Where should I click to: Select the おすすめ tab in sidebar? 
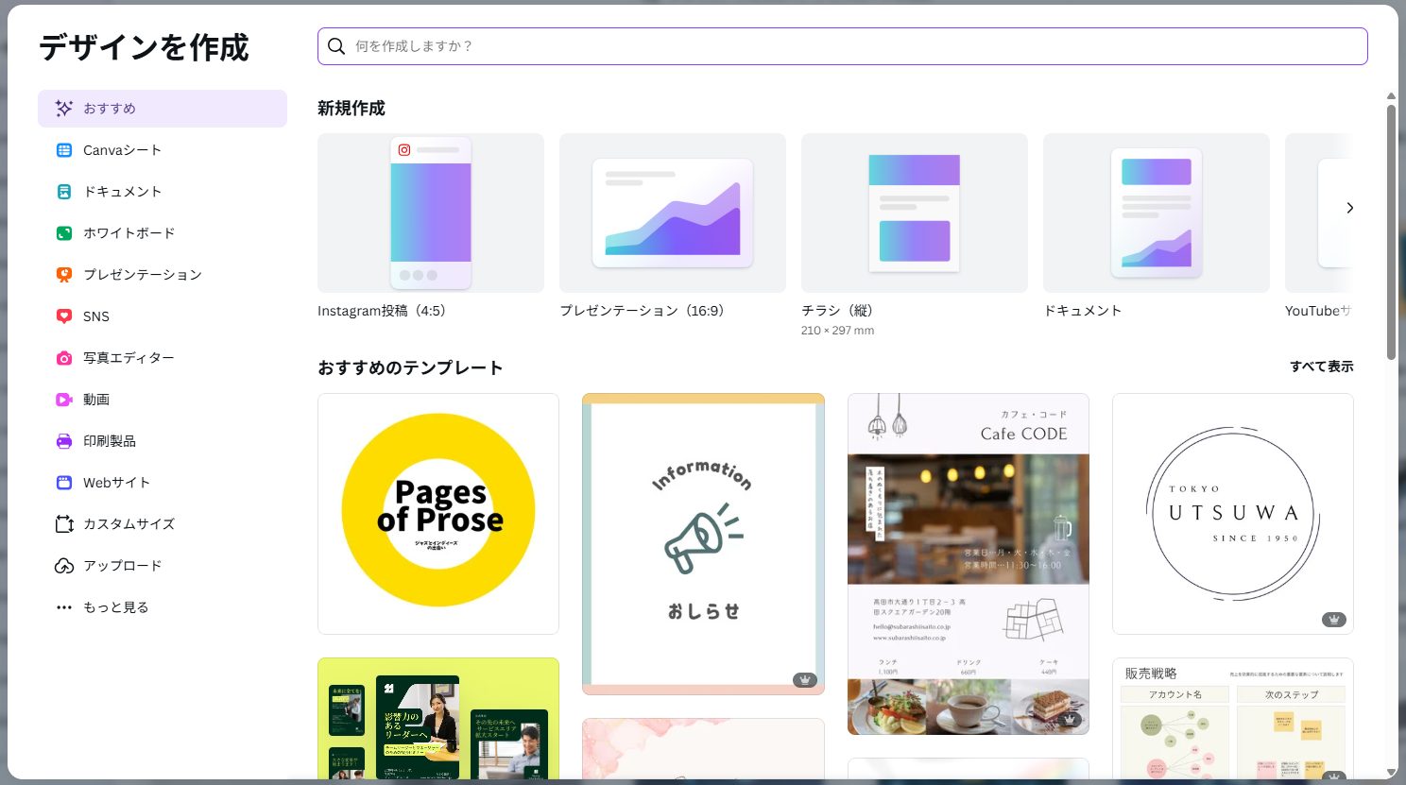pos(162,109)
